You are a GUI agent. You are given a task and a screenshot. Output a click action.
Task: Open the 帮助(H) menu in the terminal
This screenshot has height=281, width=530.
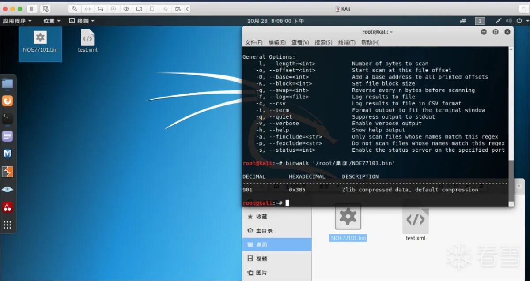370,42
